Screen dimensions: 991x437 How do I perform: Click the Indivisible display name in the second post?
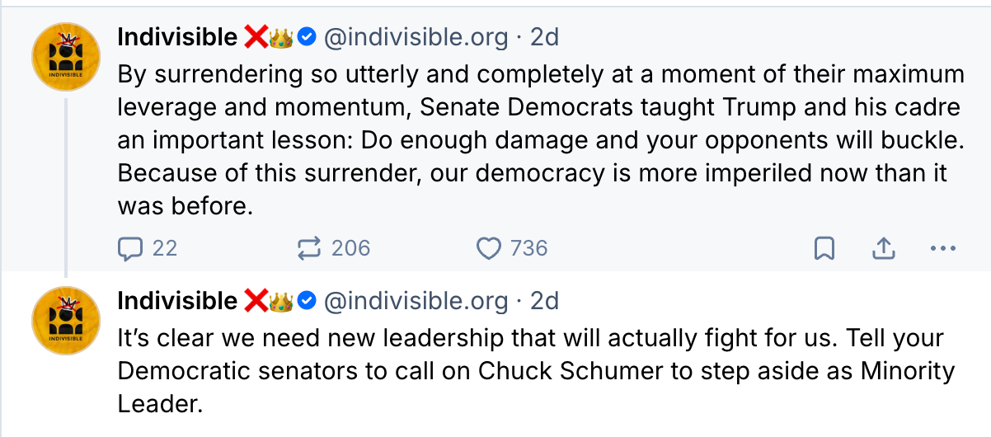coord(177,302)
